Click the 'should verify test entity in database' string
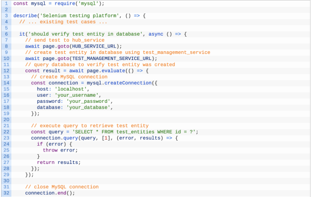This screenshot has width=311, height=197. 86,34
